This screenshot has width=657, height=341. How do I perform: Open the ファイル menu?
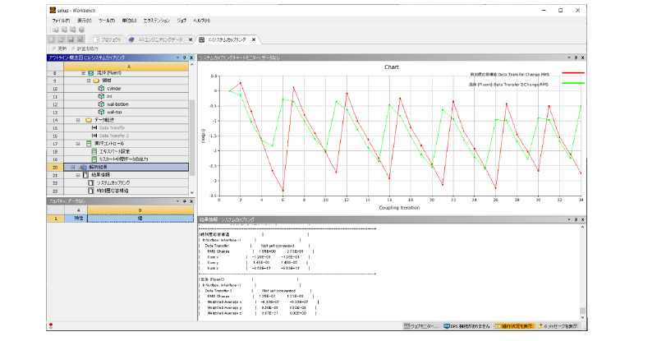coord(61,18)
